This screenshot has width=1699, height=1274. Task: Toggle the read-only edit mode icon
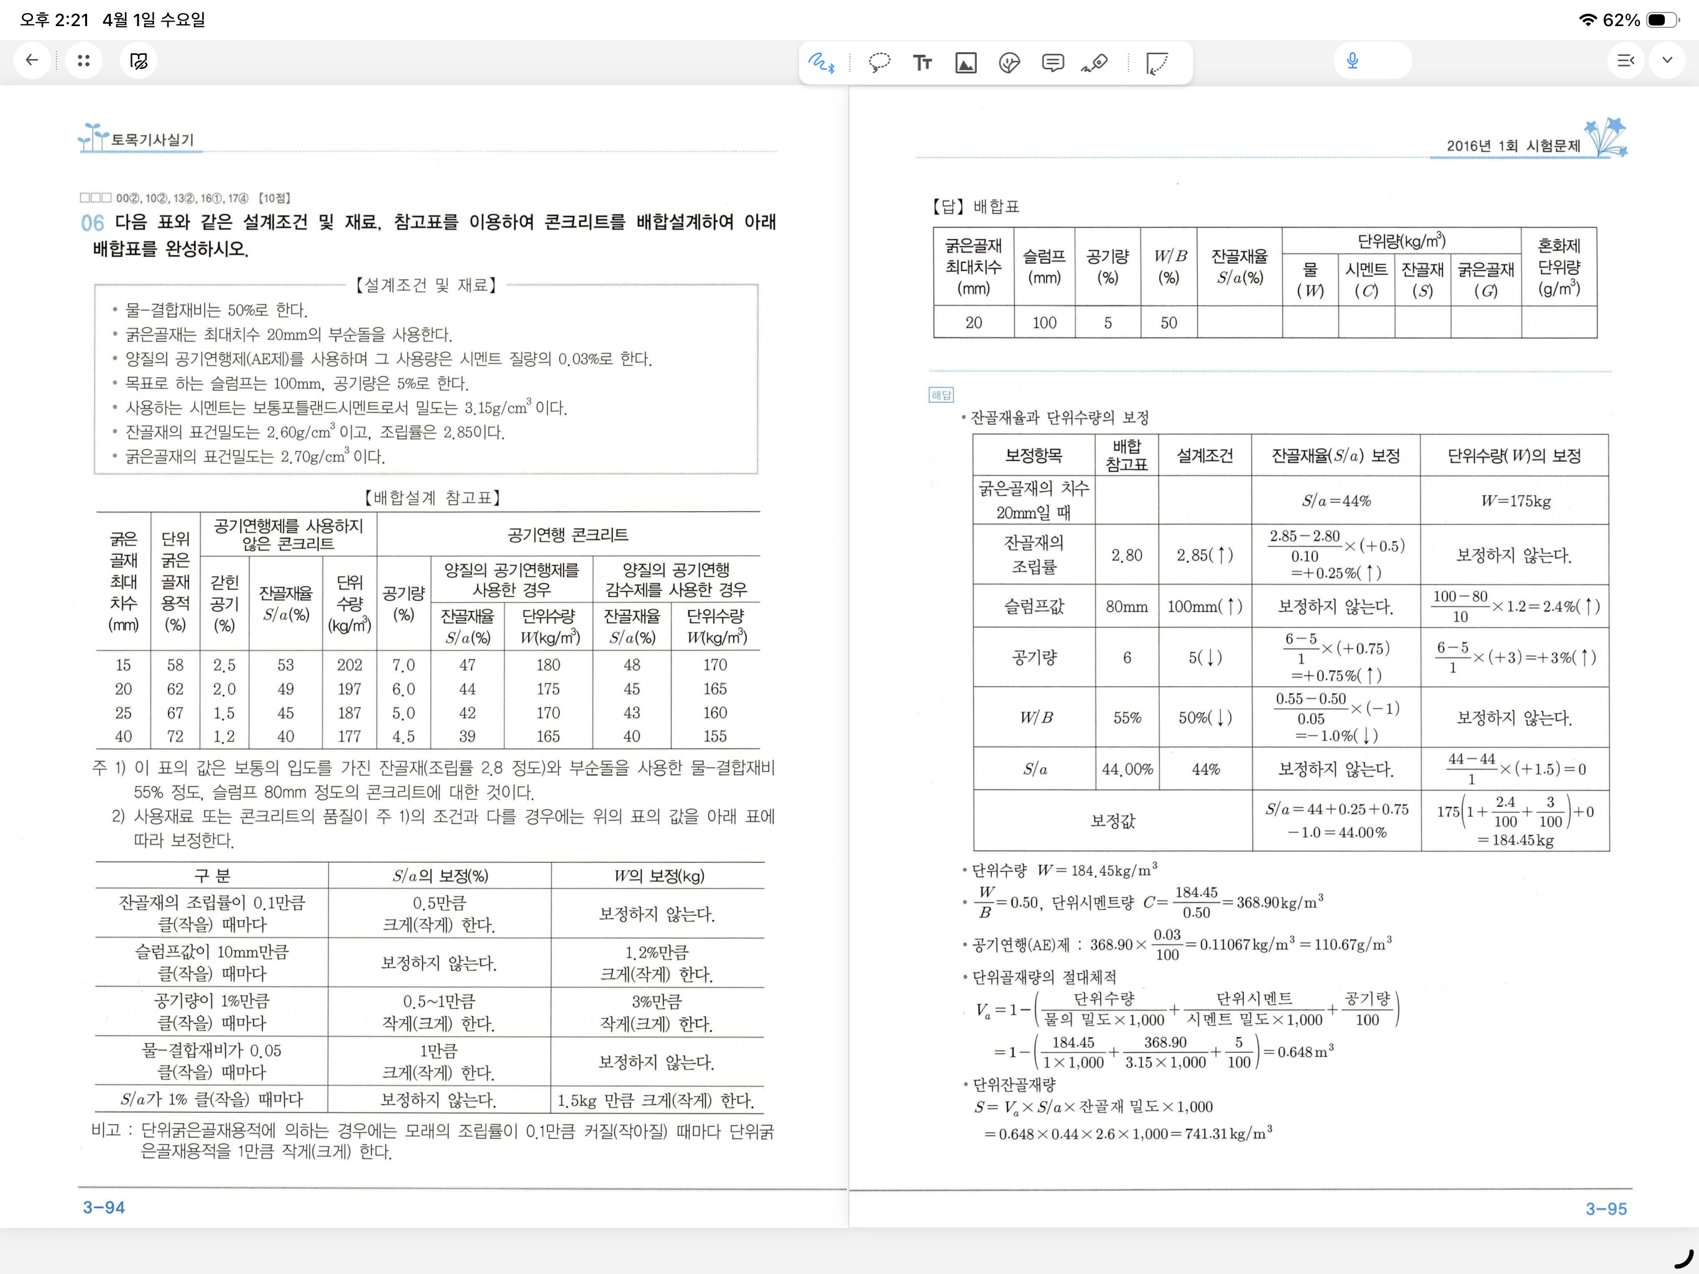coord(139,61)
